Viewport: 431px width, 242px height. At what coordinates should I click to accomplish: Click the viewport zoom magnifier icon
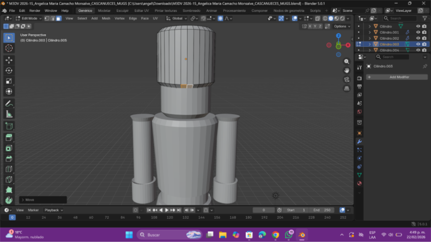tap(347, 61)
